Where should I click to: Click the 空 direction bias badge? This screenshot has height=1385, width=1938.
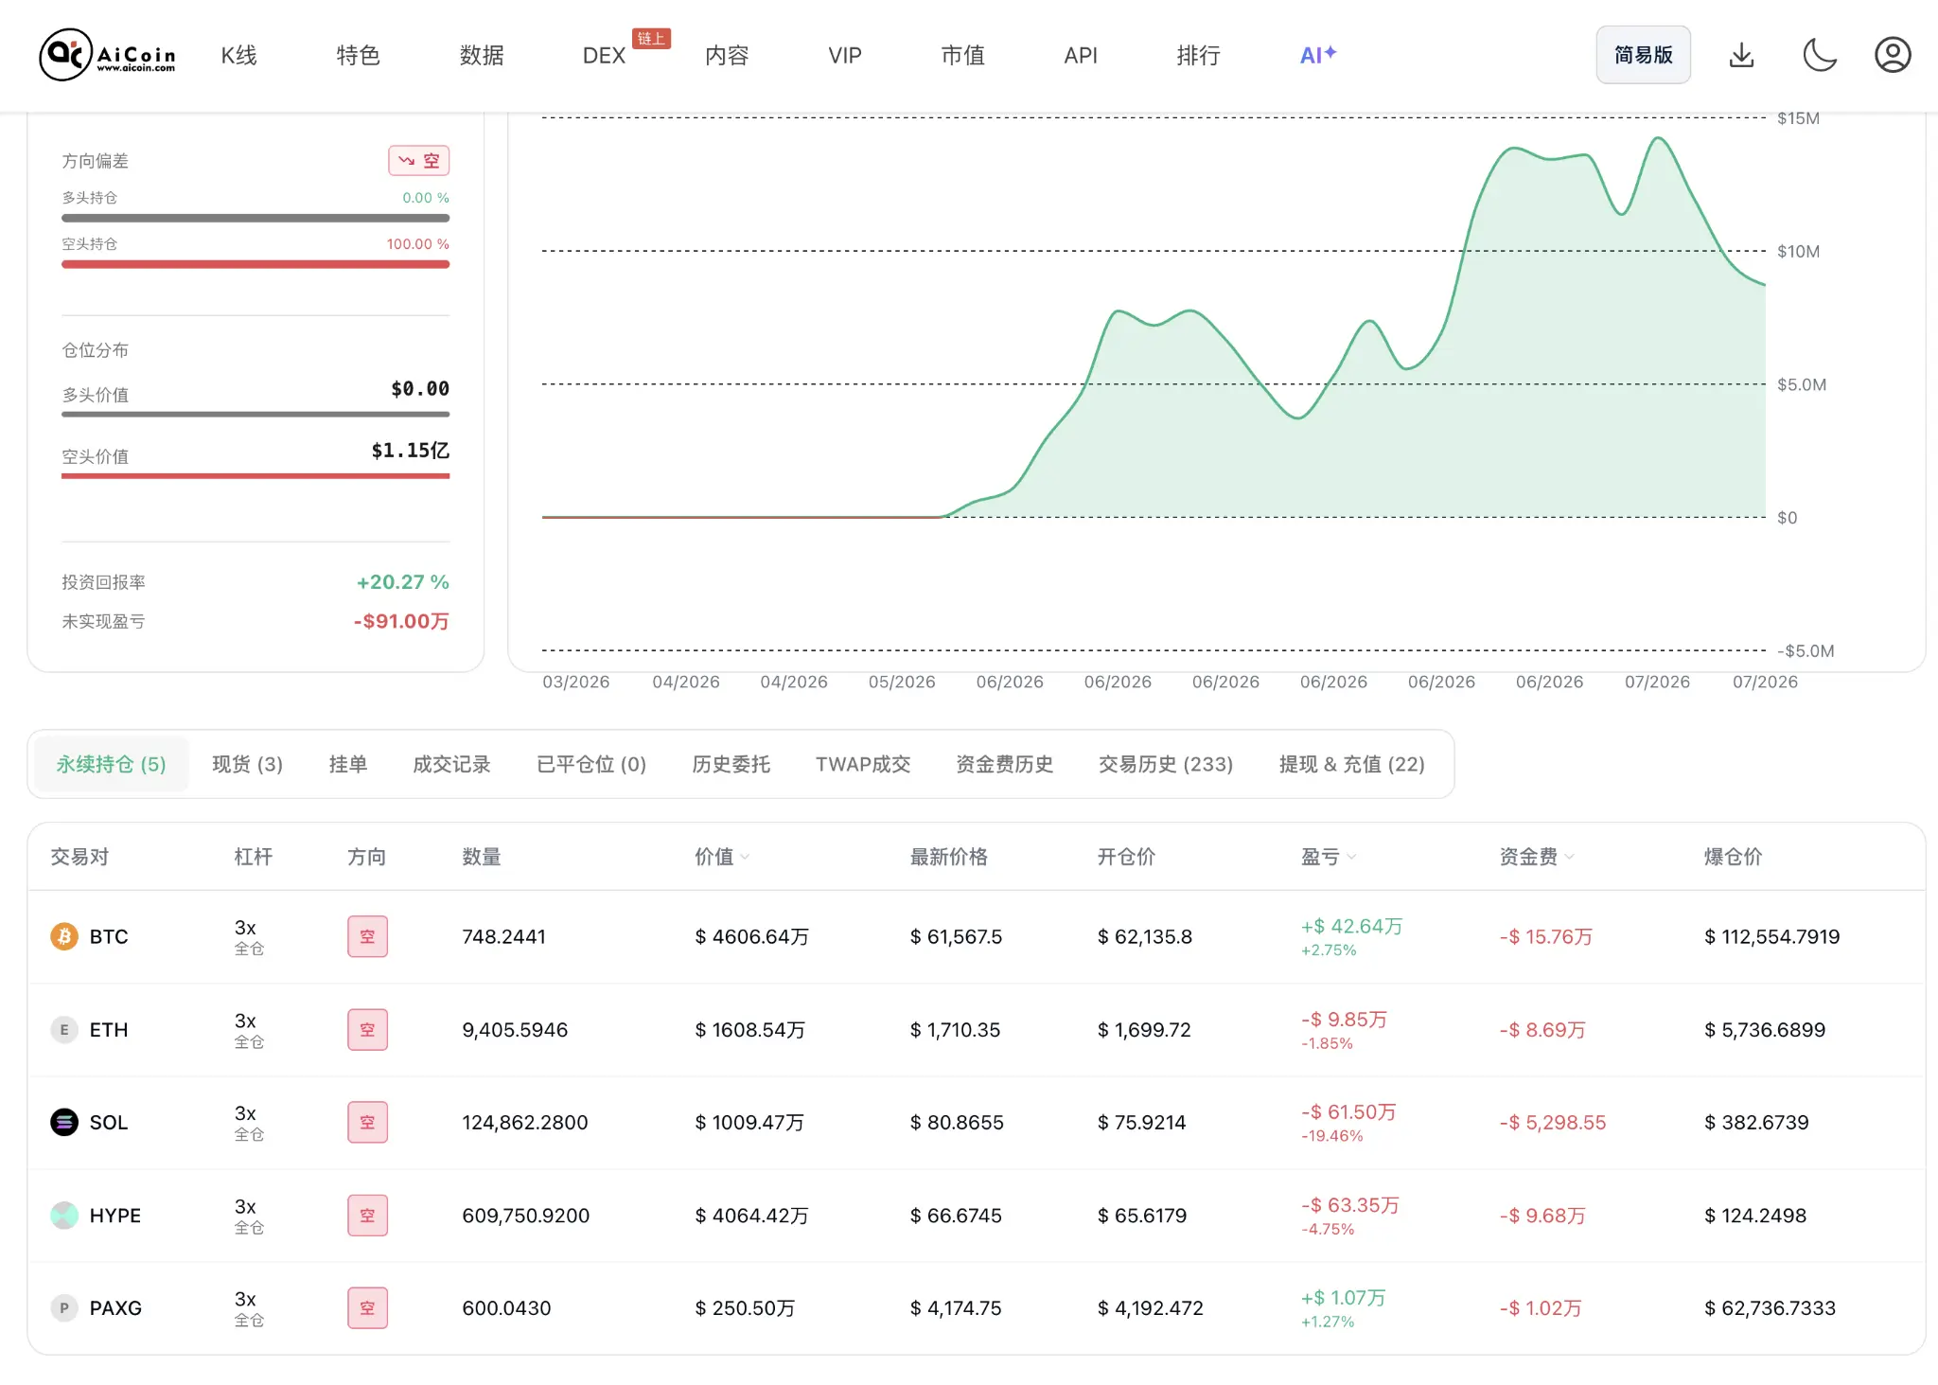418,161
